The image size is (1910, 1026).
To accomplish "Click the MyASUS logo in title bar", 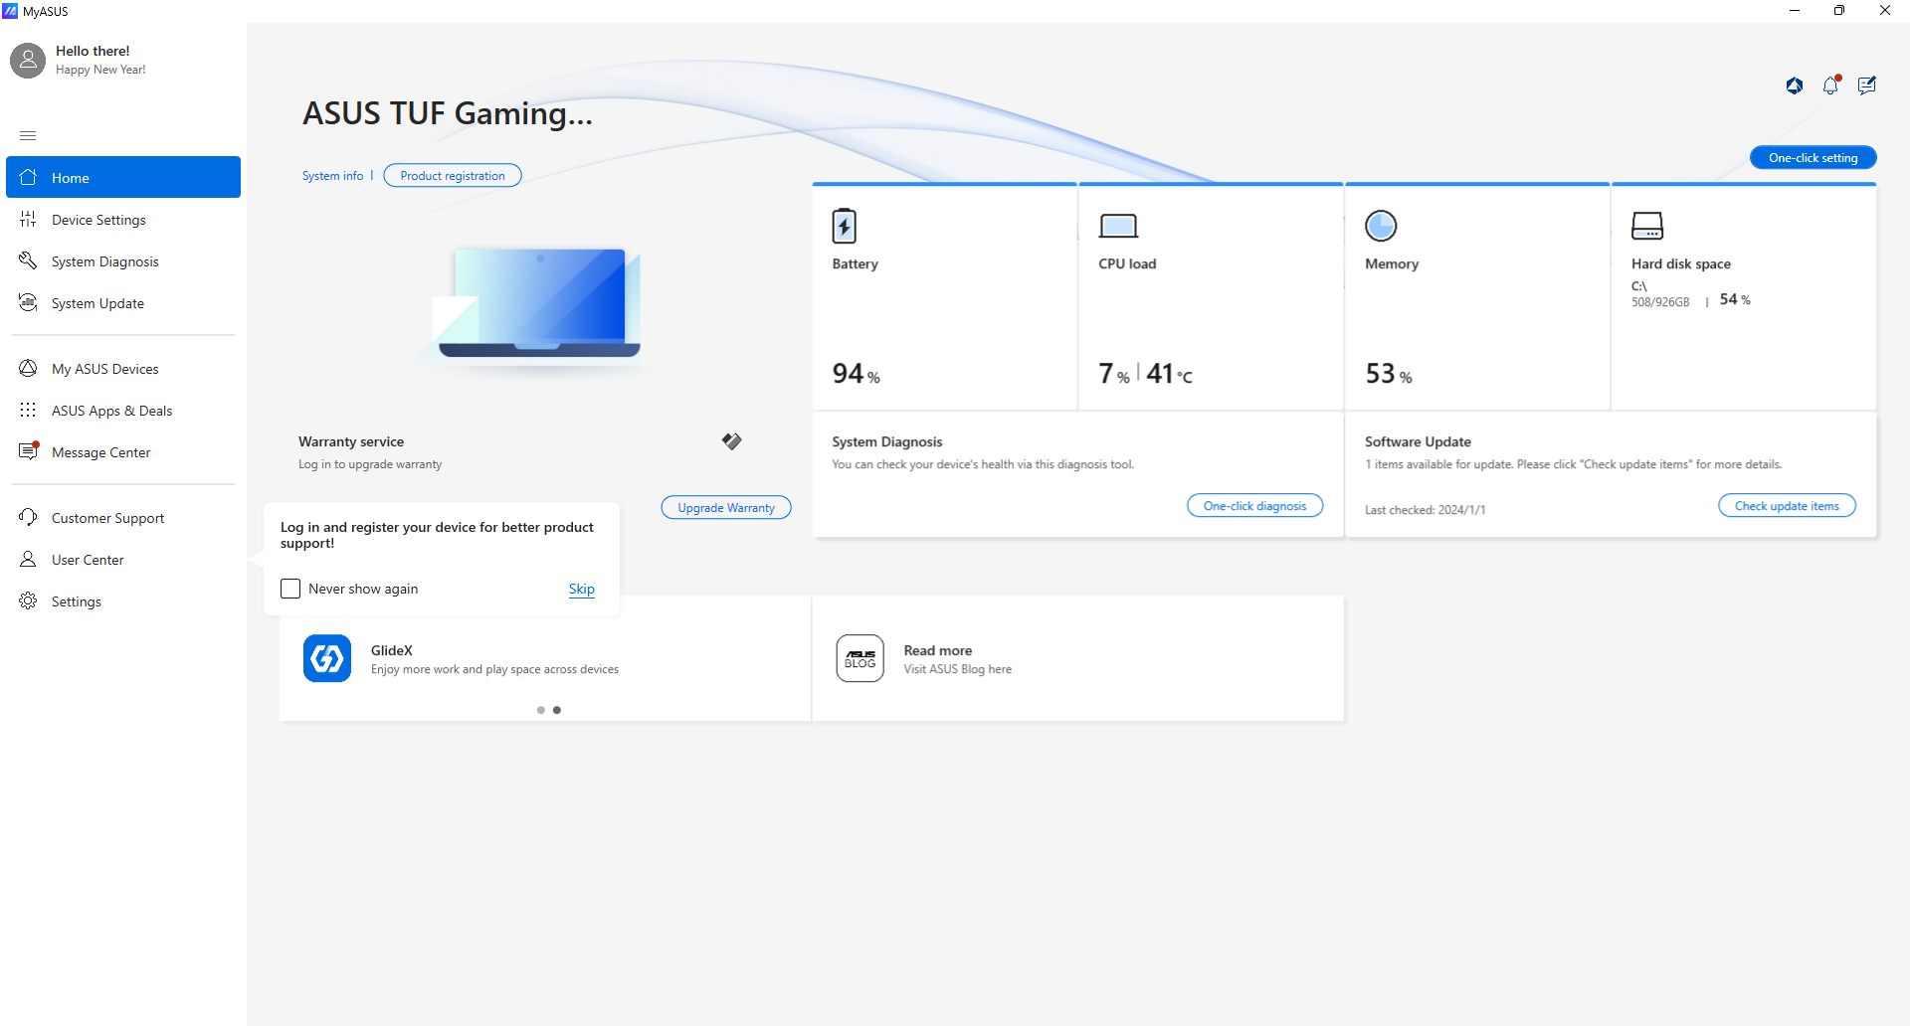I will tap(10, 11).
